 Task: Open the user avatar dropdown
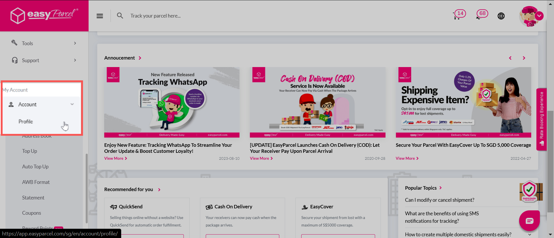pos(539,16)
